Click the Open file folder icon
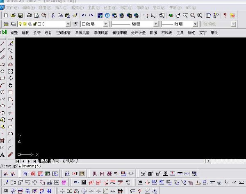The image size is (246, 194). 13,15
